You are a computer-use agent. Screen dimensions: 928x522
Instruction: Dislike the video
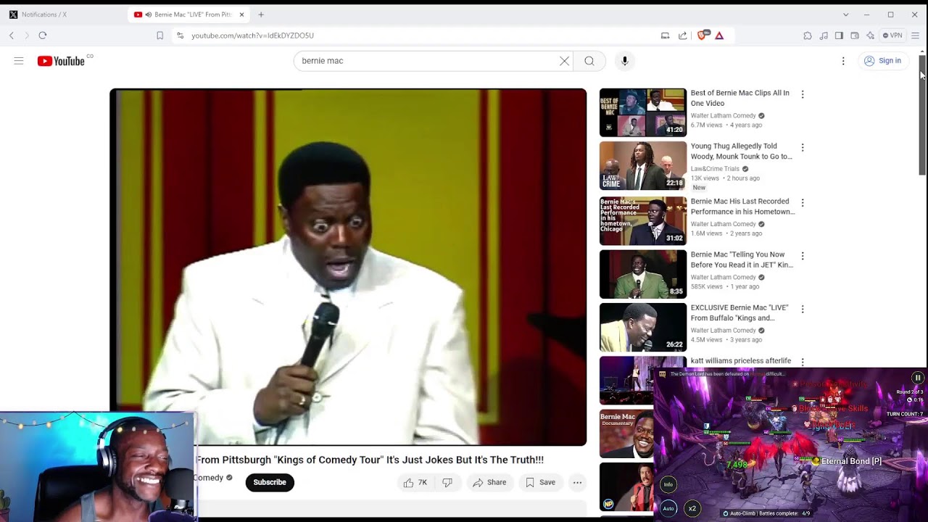click(447, 482)
